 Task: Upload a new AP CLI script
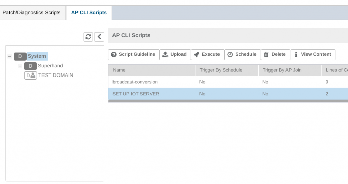175,54
